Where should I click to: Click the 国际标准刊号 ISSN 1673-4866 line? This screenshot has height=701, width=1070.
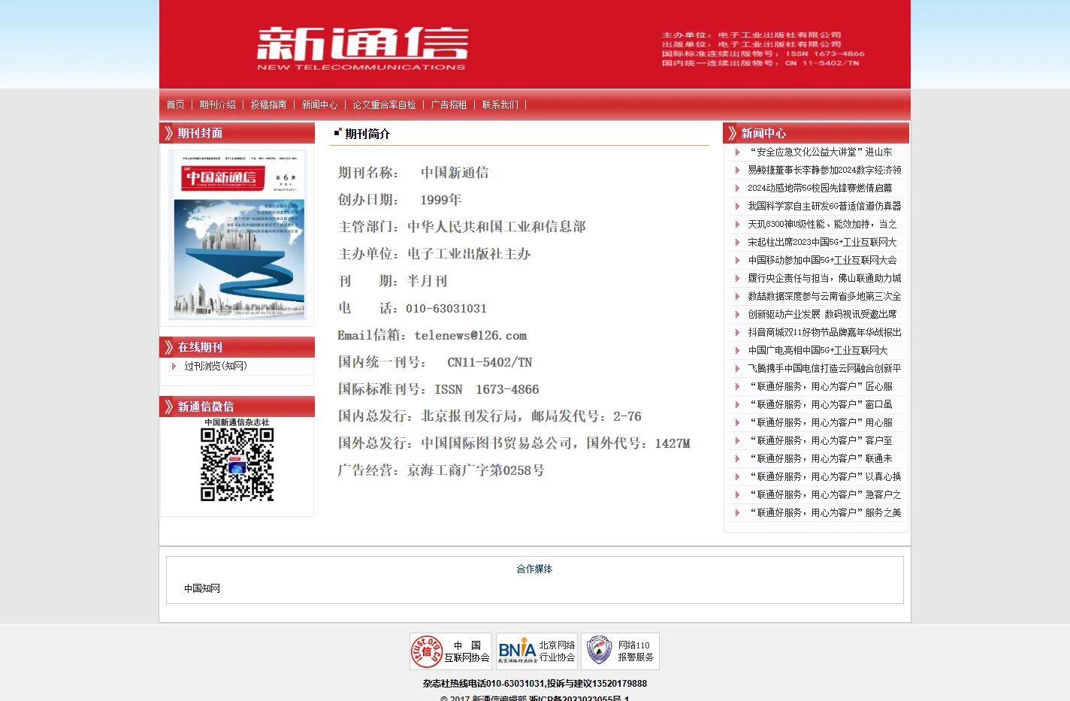click(x=438, y=389)
